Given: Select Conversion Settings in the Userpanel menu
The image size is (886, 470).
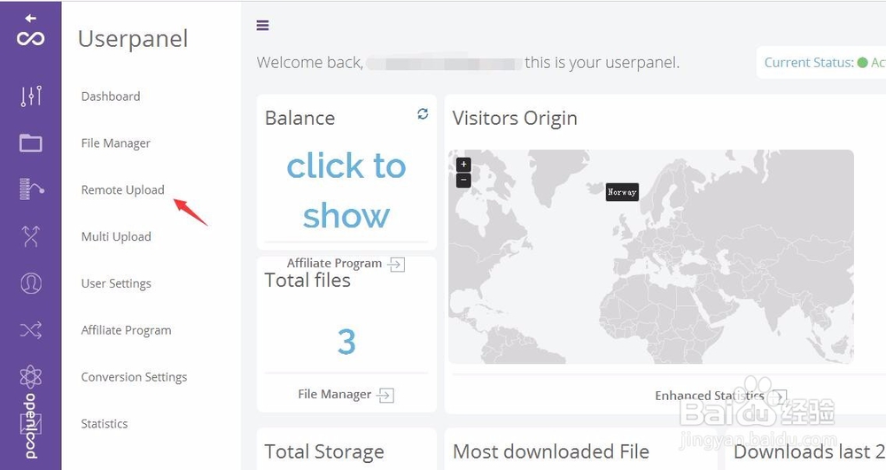Looking at the screenshot, I should coord(134,377).
